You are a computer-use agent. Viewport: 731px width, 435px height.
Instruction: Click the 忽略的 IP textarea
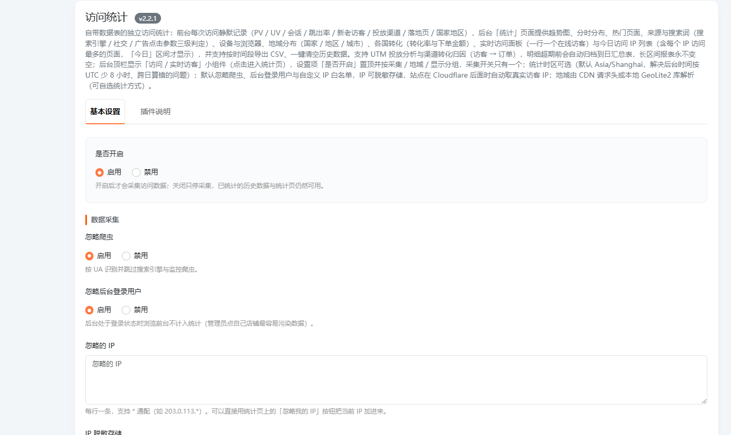396,380
